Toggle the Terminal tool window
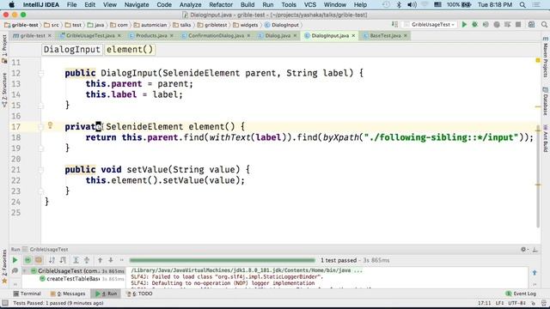 pyautogui.click(x=27, y=294)
